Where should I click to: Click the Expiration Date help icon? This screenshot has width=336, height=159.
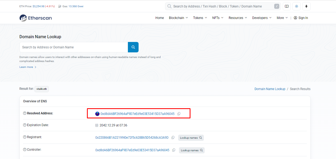click(25, 125)
